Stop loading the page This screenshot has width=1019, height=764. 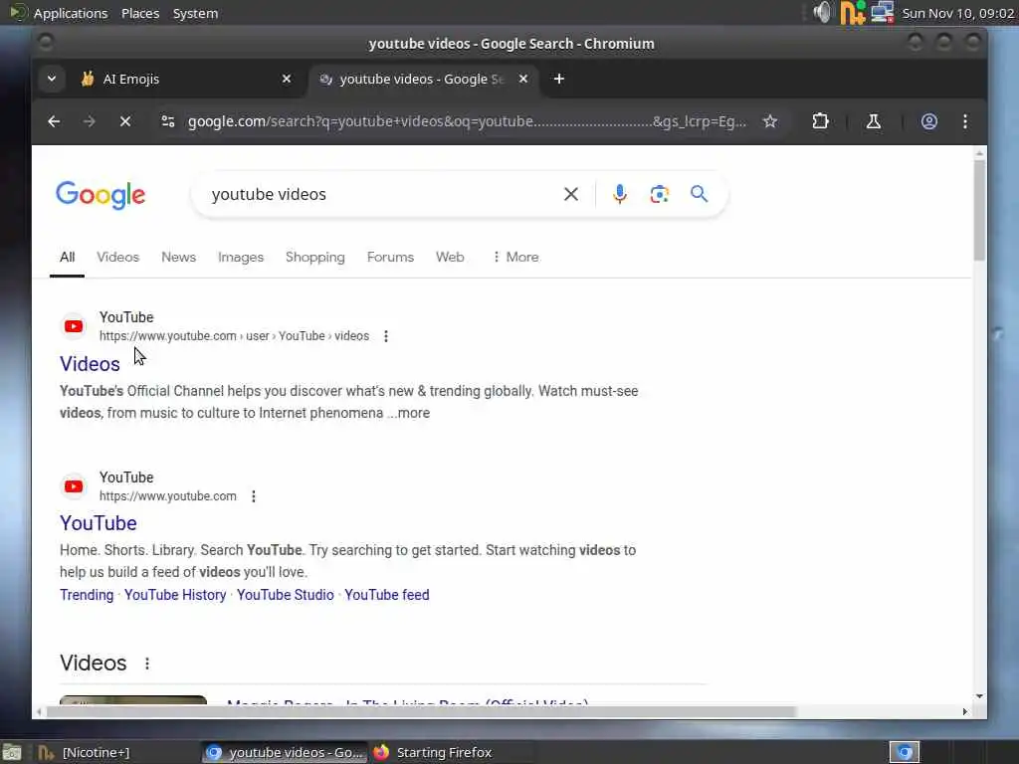point(125,121)
